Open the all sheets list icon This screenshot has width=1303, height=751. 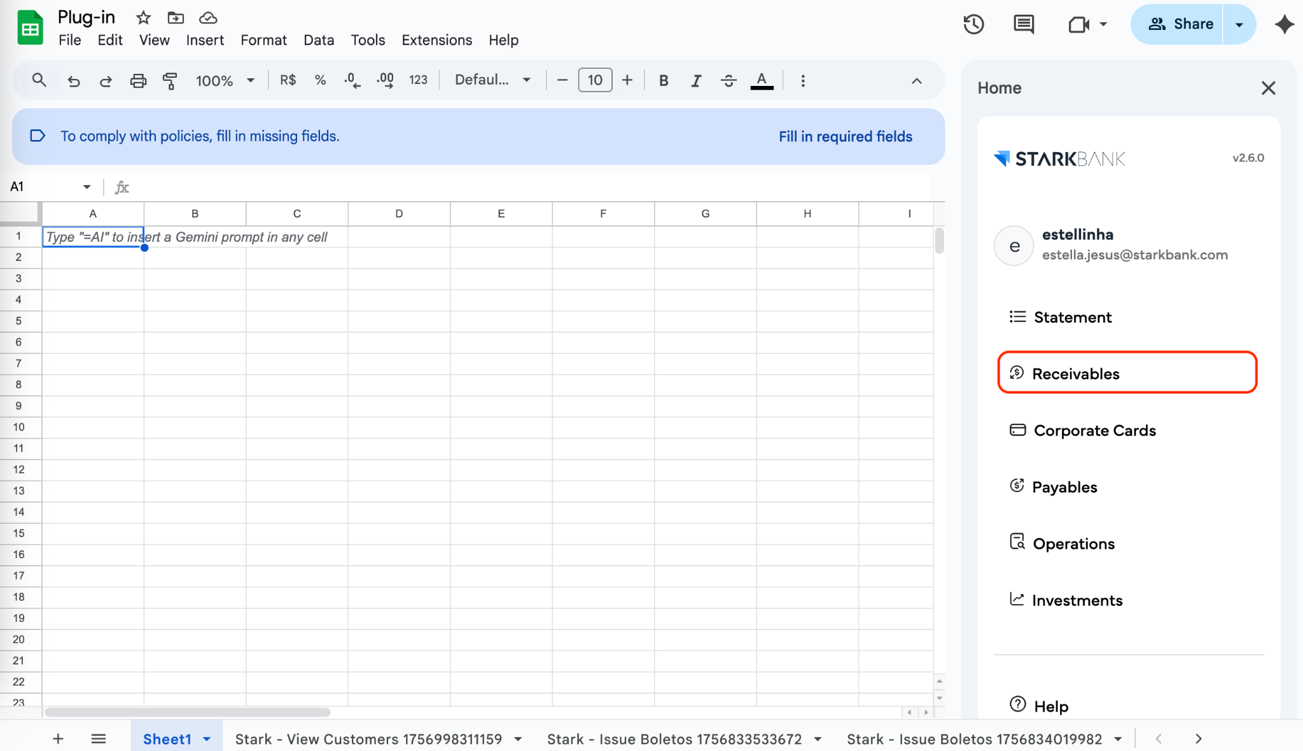pyautogui.click(x=98, y=739)
